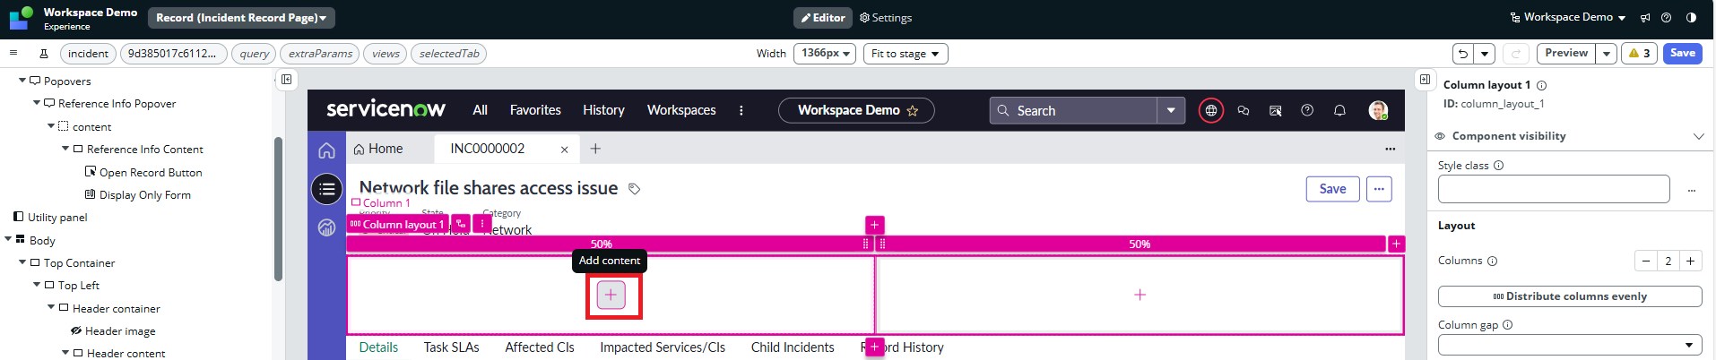Click the blue Save button
Screen dimensions: 1716x360
click(x=1682, y=54)
